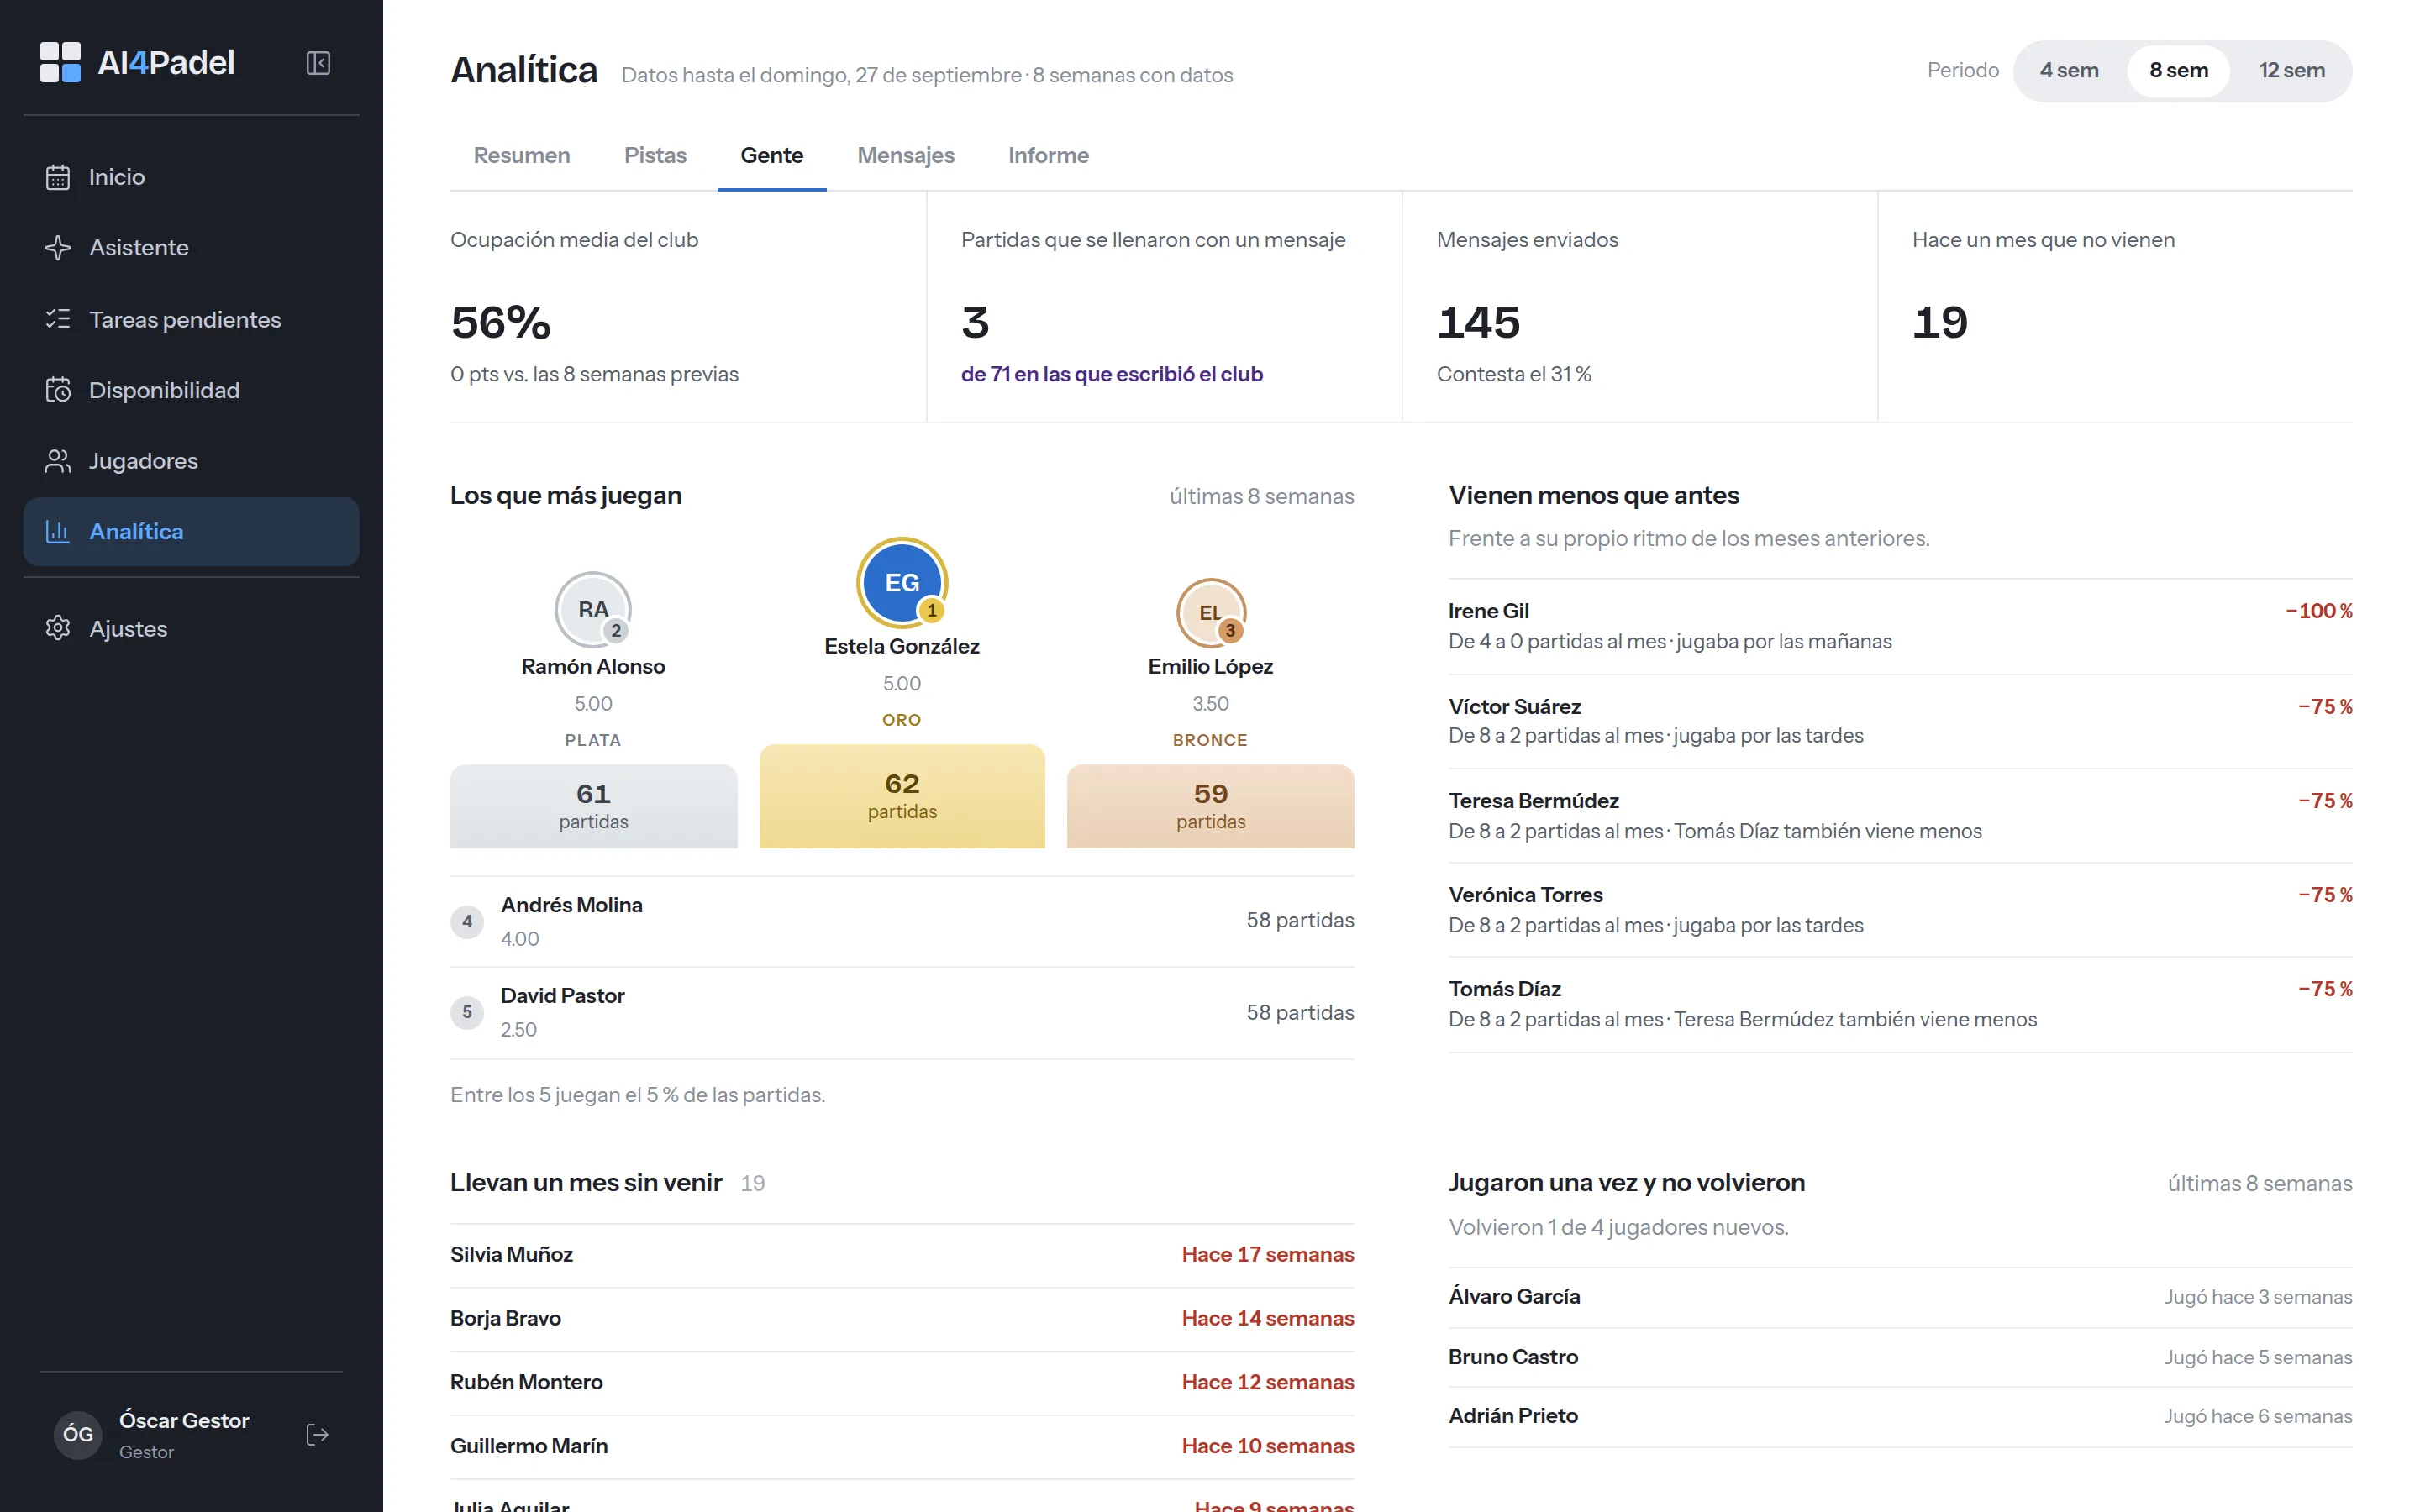Screen dimensions: 2420x1512
Task: Click the ÓG user avatar
Action: click(78, 1435)
